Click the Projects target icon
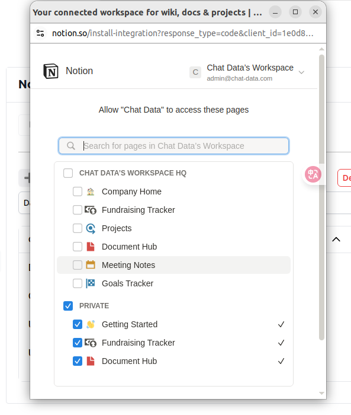The image size is (351, 415). (x=91, y=228)
